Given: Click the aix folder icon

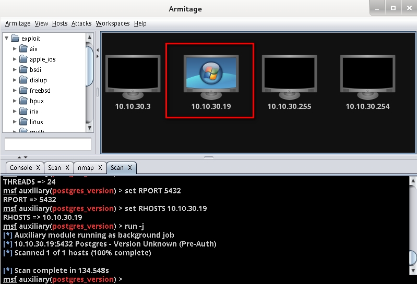Looking at the screenshot, I should pyautogui.click(x=23, y=48).
